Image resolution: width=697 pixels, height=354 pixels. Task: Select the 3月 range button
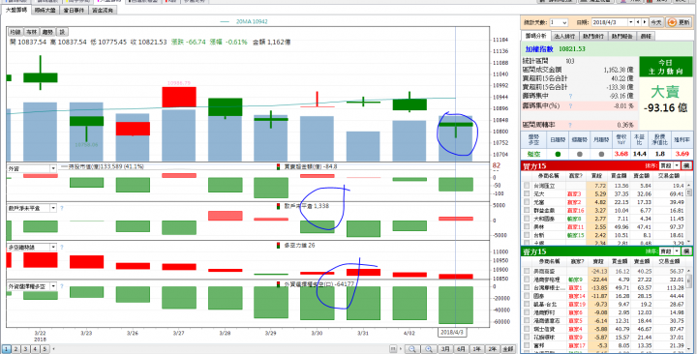[445, 349]
